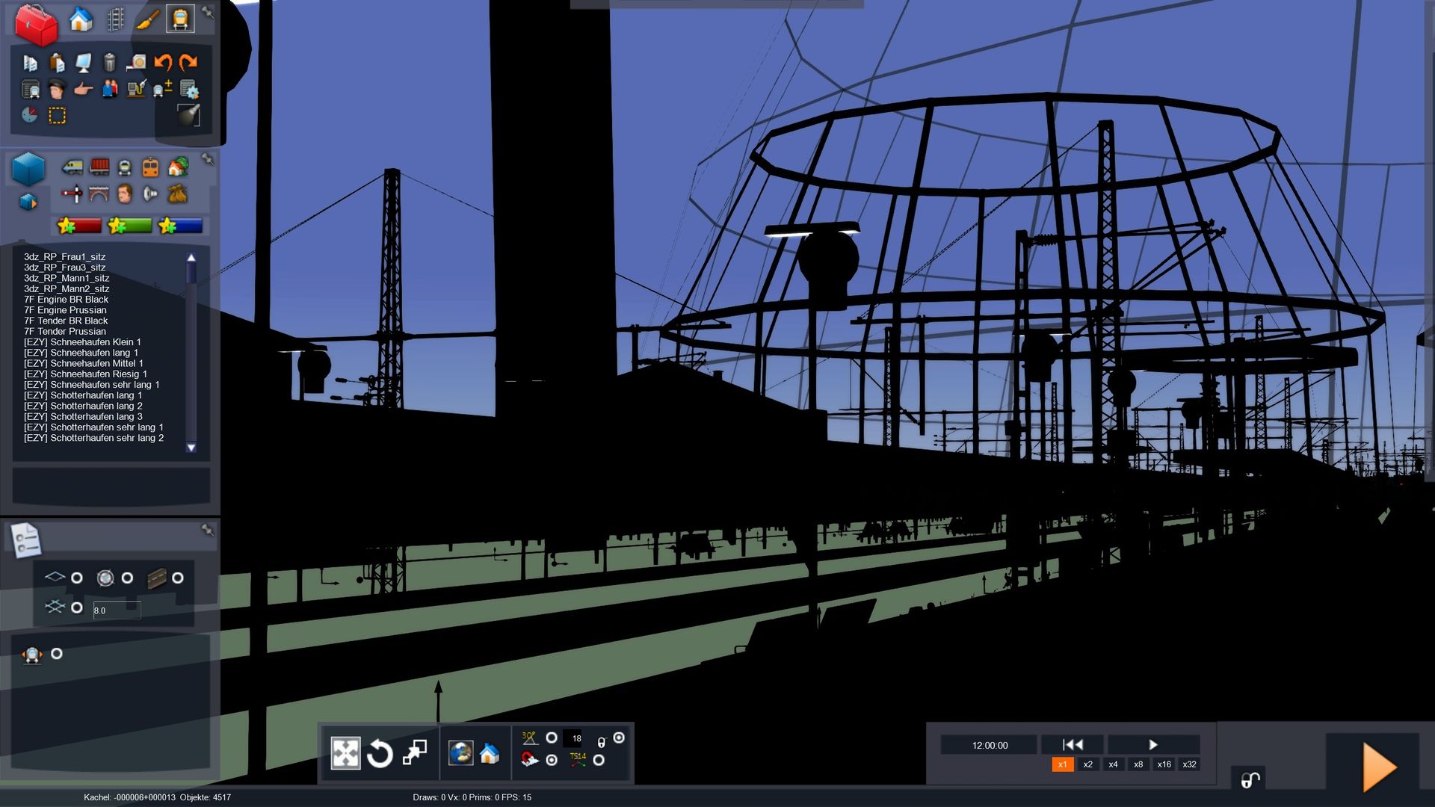
Task: Set time speed to x8
Action: (1138, 764)
